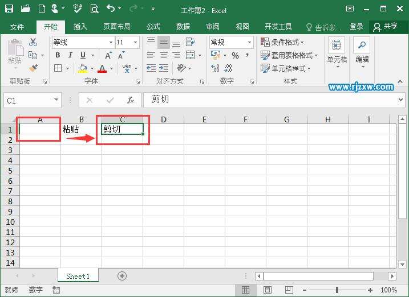Image resolution: width=409 pixels, height=297 pixels.
Task: Click the phonetic guide wén icon
Action: (127, 68)
